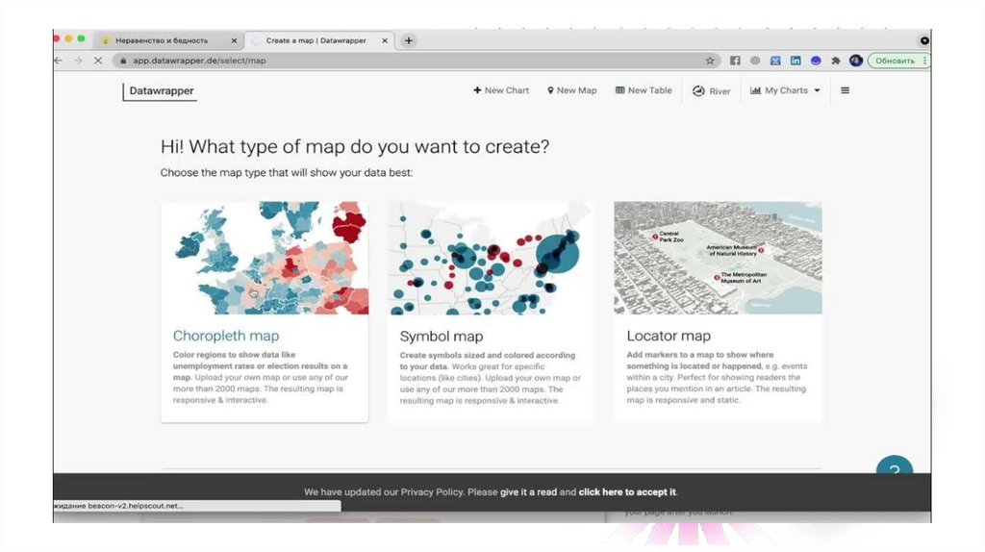Click the plus icon beside New Chart
The image size is (985, 552).
coord(477,90)
